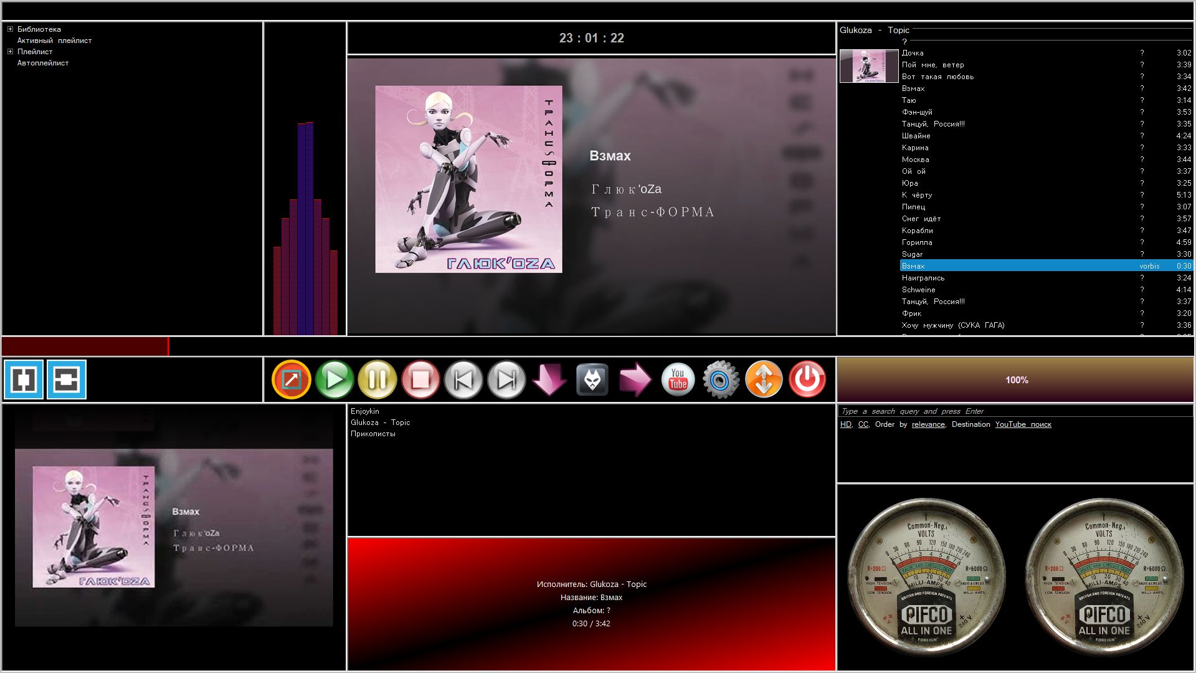Toggle the blue vertical split layout button
This screenshot has width=1196, height=673.
point(24,379)
